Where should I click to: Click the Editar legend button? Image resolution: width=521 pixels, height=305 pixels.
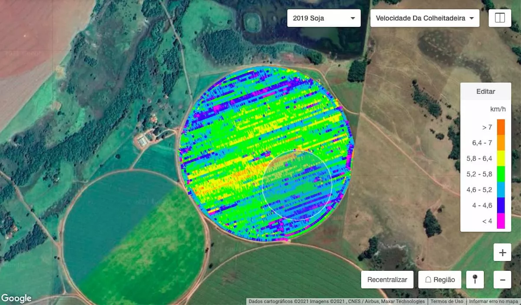point(486,92)
